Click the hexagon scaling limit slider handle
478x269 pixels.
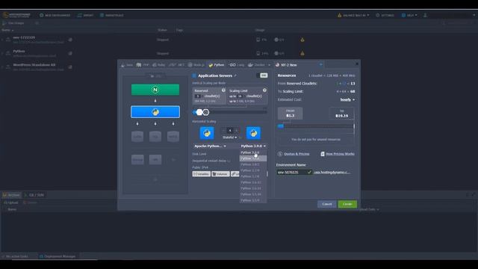pos(206,112)
